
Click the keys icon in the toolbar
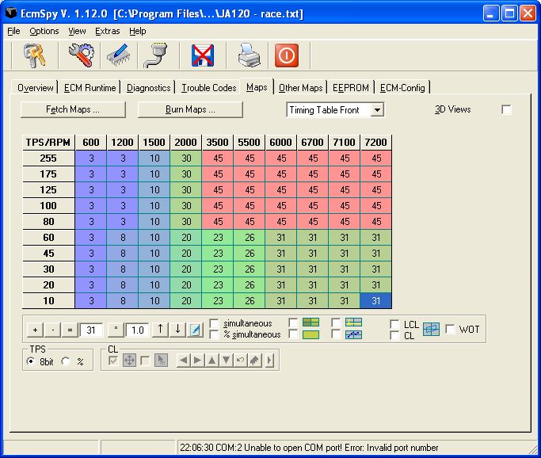pyautogui.click(x=34, y=55)
